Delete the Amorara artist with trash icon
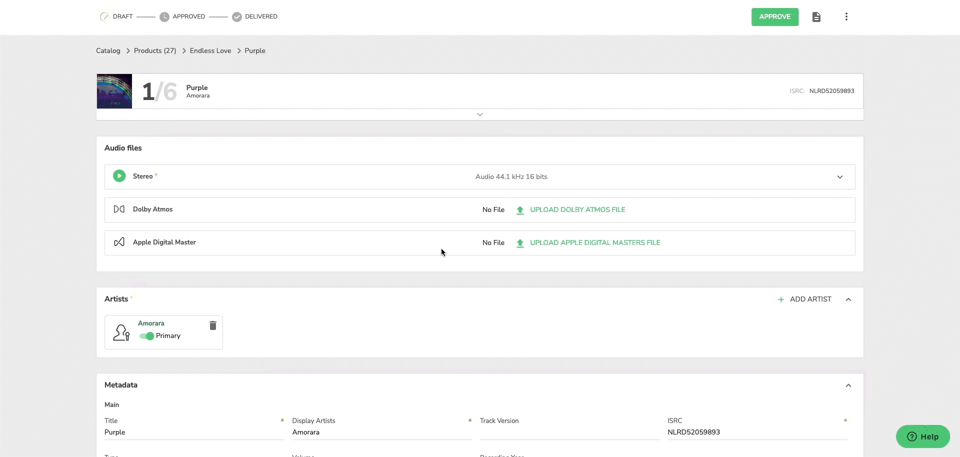 click(x=212, y=325)
